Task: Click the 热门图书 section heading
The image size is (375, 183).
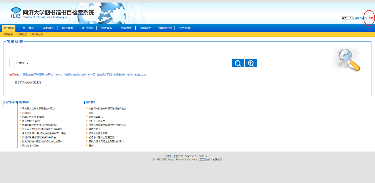Action: click(x=90, y=102)
